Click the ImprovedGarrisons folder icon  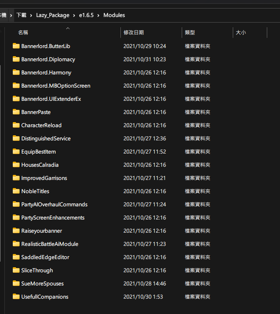(16, 178)
